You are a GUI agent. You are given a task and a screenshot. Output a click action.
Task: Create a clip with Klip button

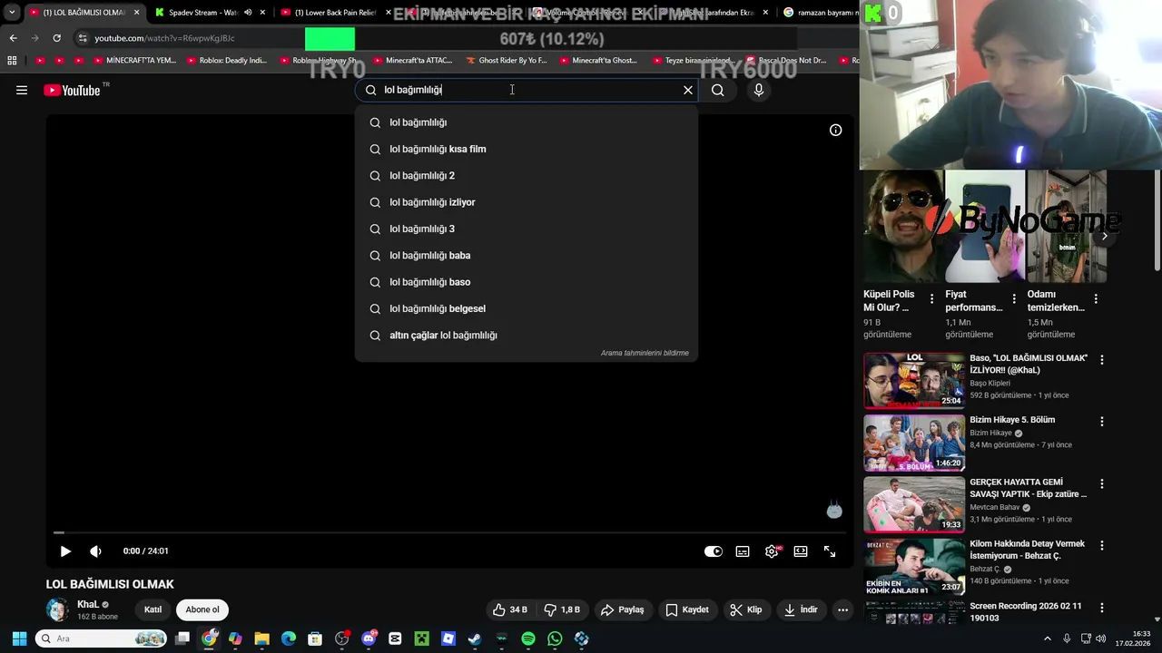[x=746, y=609]
